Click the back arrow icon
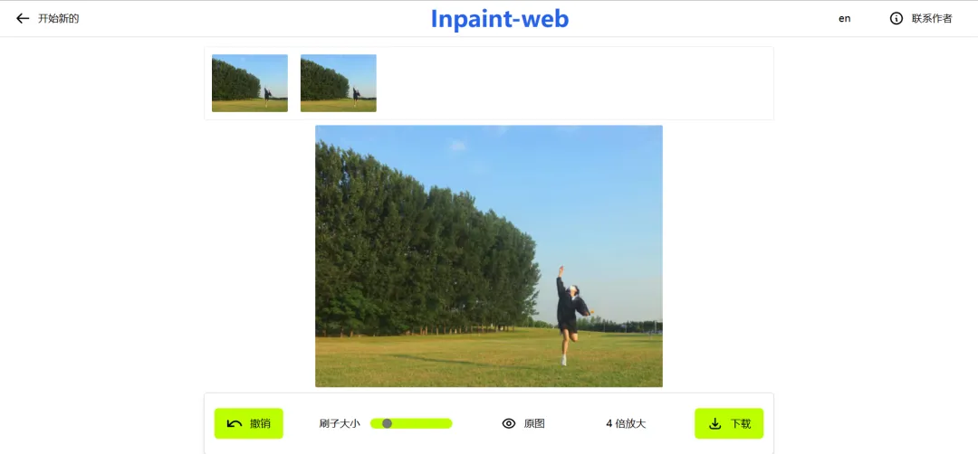Image resolution: width=978 pixels, height=454 pixels. pos(23,18)
